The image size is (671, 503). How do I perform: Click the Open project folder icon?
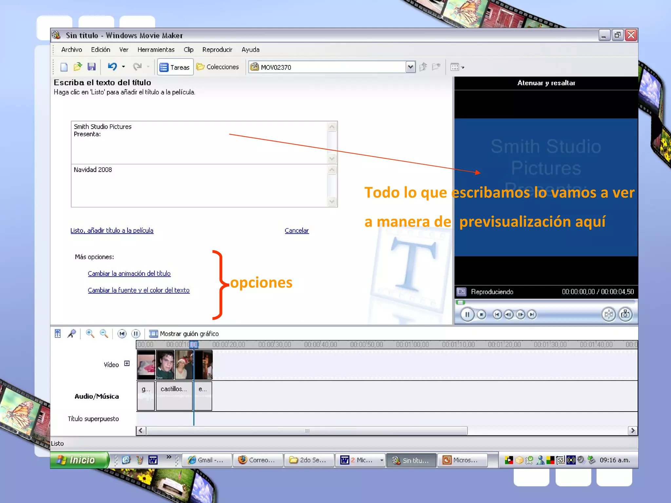pos(77,67)
